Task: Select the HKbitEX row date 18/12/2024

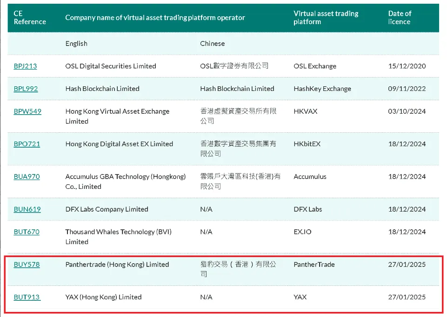Action: [x=407, y=144]
